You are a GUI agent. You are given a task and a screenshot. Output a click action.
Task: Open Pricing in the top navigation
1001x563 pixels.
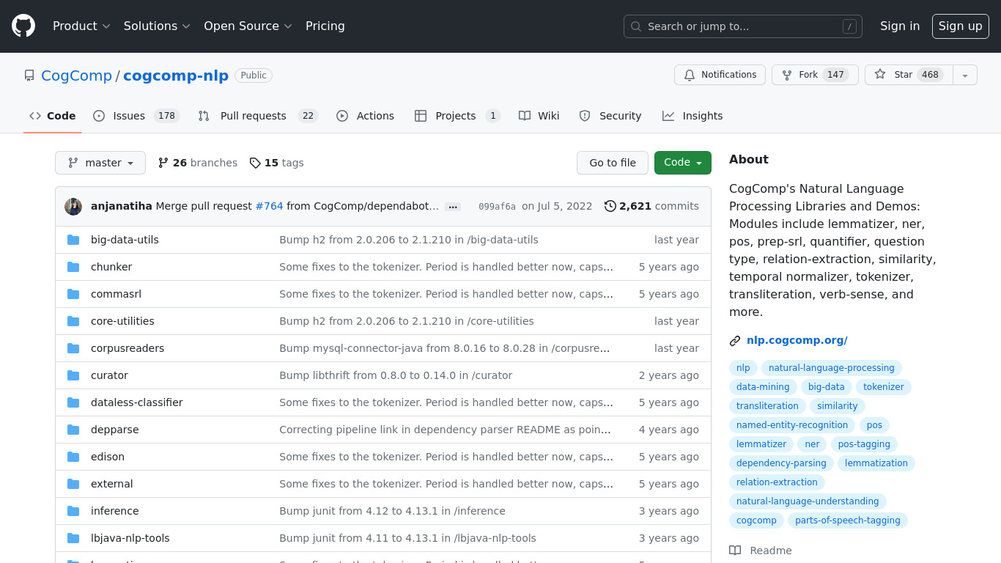tap(325, 26)
